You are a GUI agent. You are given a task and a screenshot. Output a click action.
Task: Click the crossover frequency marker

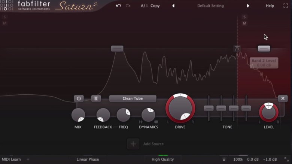tap(237, 49)
